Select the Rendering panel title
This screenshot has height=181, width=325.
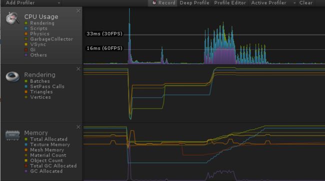click(x=40, y=75)
